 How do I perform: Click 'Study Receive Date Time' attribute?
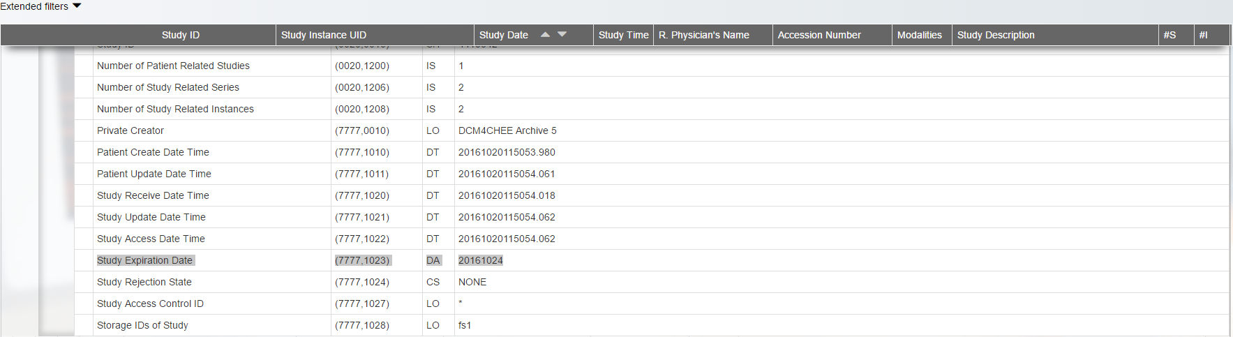pos(153,195)
